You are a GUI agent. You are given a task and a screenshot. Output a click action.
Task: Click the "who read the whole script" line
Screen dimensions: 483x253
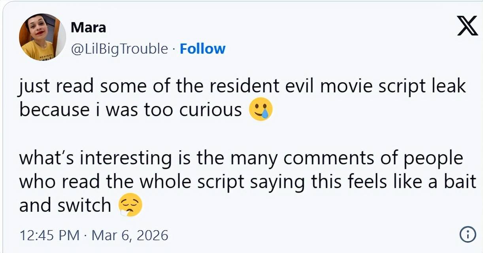pos(247,182)
